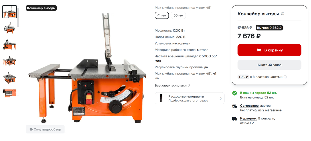This screenshot has width=311, height=141.
Task: Expand Все характеристики with the chevron
Action: pos(189,86)
